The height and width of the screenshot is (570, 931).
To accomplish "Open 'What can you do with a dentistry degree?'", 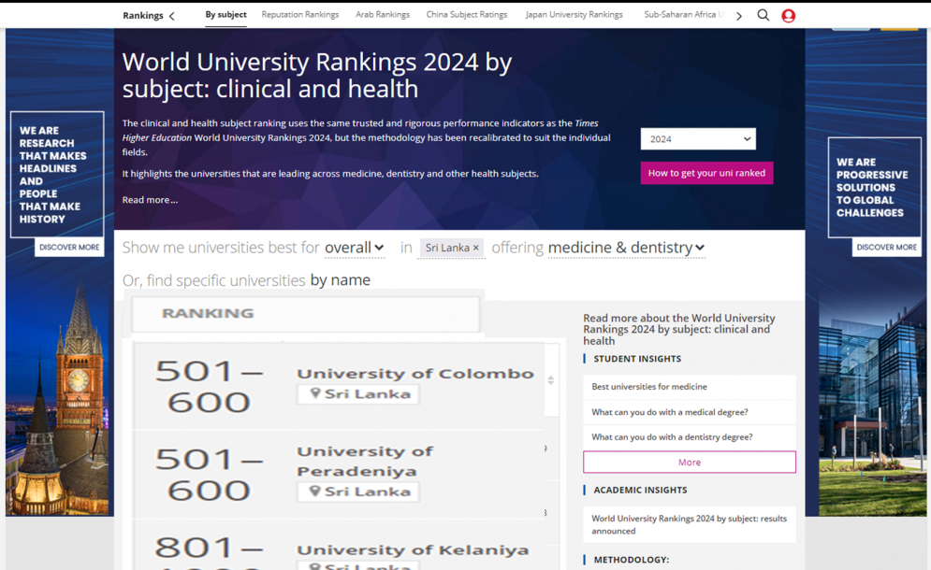I will click(672, 437).
